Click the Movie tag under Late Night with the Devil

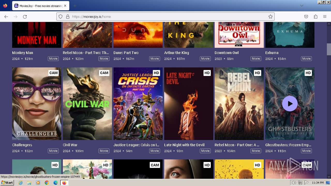[x=205, y=151]
